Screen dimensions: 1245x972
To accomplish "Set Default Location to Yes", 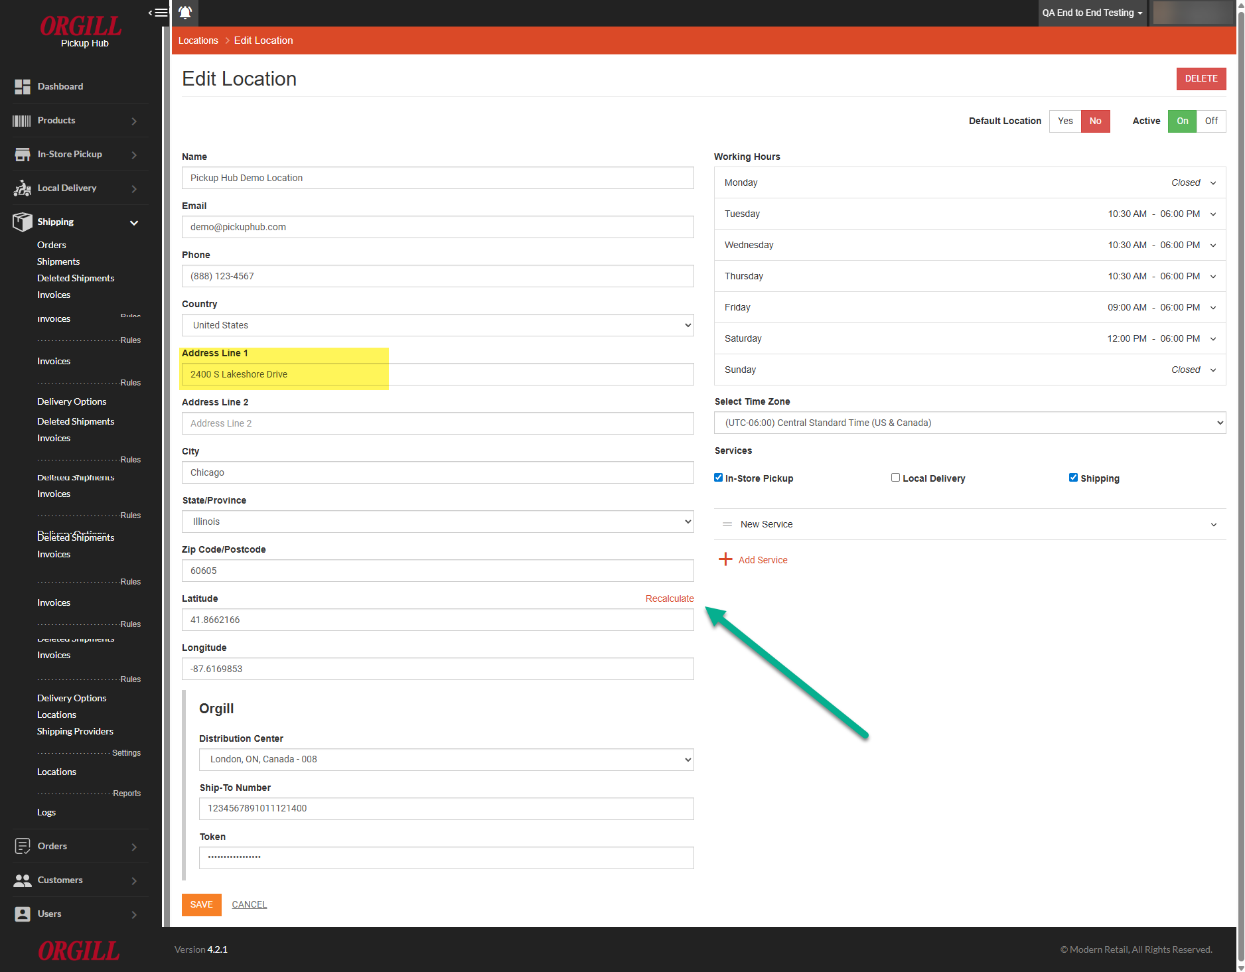I will tap(1065, 121).
